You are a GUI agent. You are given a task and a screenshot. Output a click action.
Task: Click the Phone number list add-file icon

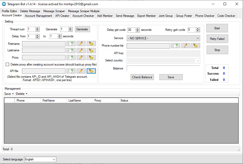tap(176, 46)
